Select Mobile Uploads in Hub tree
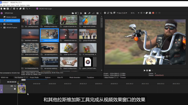The height and width of the screenshot is (105, 188). (11, 17)
